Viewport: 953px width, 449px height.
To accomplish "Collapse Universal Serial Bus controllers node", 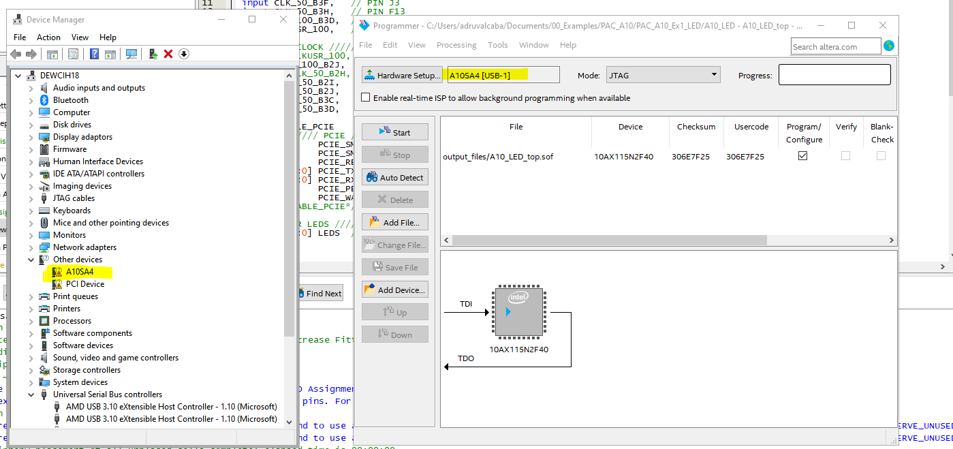I will (31, 394).
